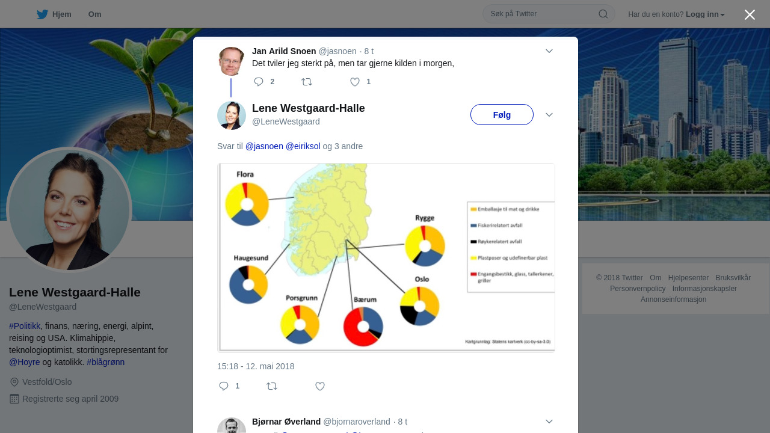Open the @eiriksol reply mention
Viewport: 770px width, 433px height.
click(x=303, y=146)
